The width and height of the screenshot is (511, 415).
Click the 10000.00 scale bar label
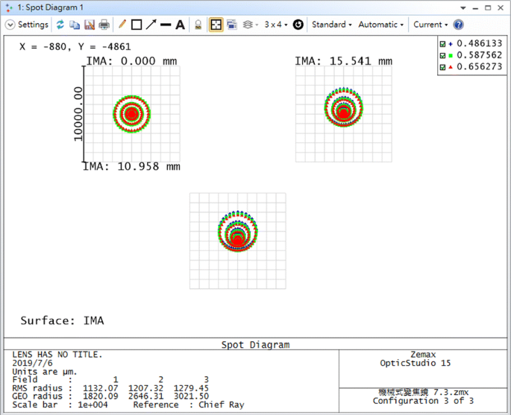click(78, 113)
